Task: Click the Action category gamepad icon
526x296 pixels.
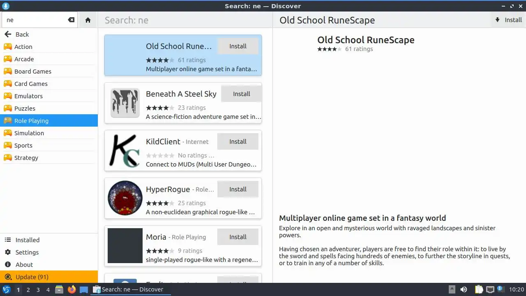Action: 7,46
